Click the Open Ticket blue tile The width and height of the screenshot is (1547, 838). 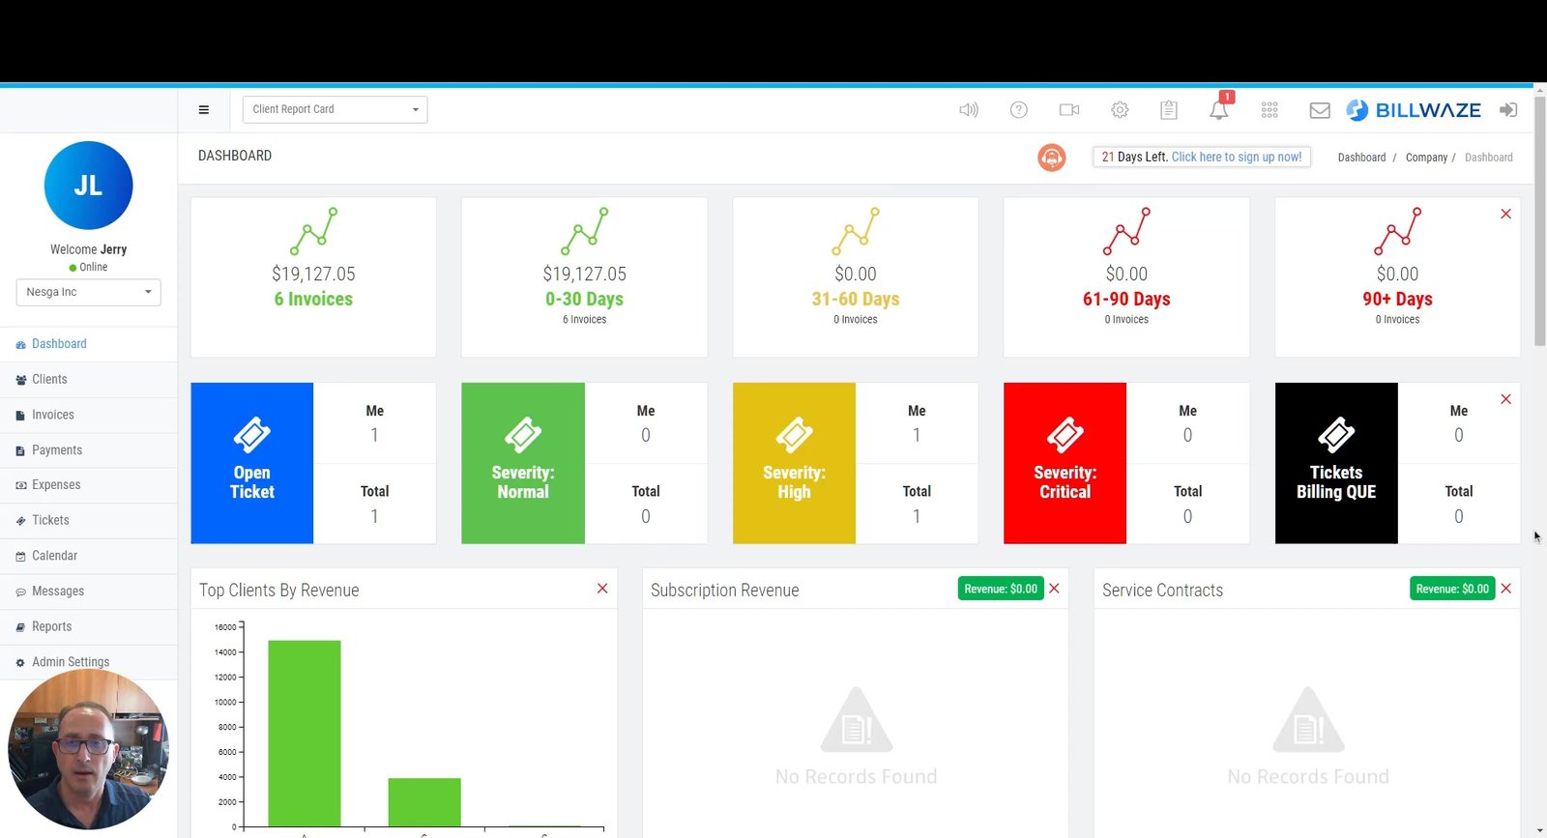[252, 463]
